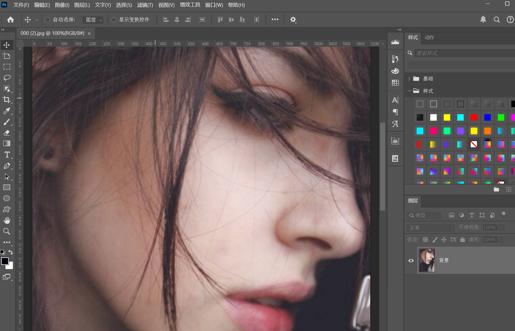
Task: Select the Lasso tool
Action: pyautogui.click(x=7, y=78)
